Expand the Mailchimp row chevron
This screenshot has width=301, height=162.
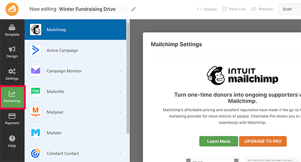120,30
